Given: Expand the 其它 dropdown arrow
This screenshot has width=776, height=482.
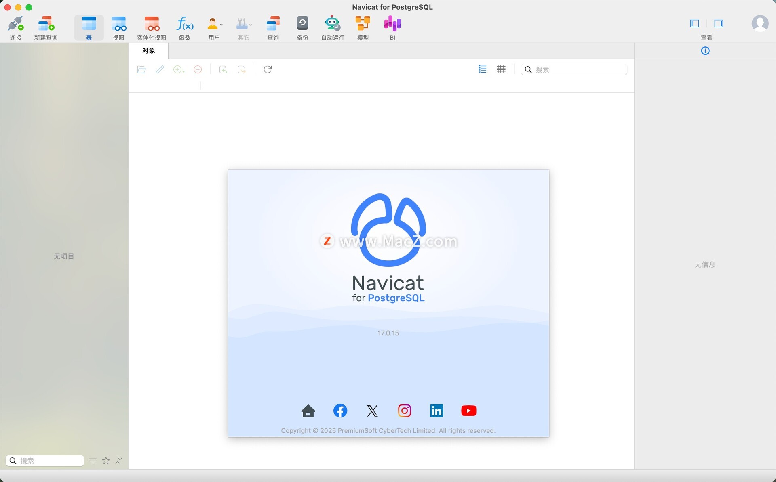Looking at the screenshot, I should [251, 25].
